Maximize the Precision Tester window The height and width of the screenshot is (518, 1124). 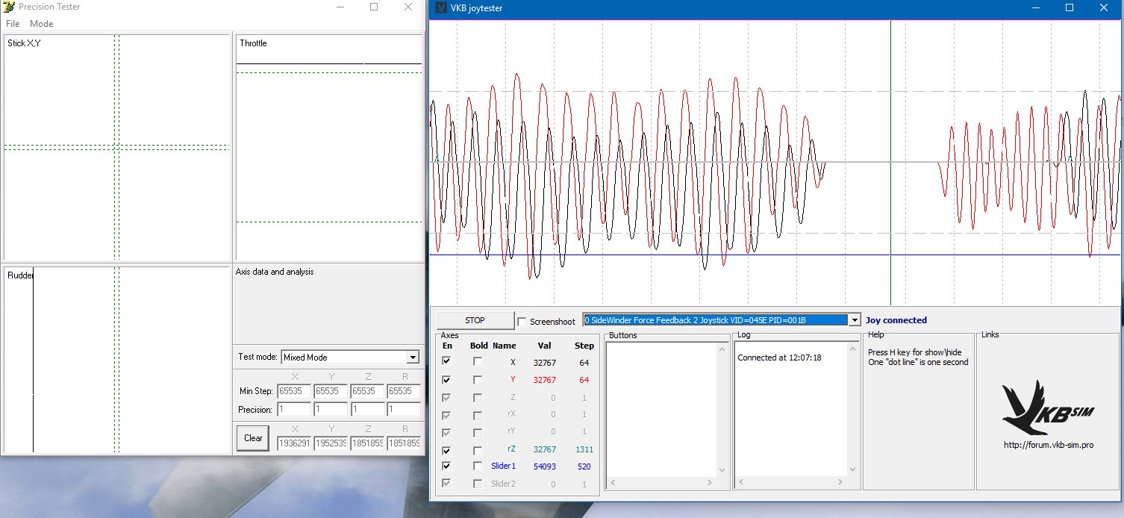click(x=374, y=7)
